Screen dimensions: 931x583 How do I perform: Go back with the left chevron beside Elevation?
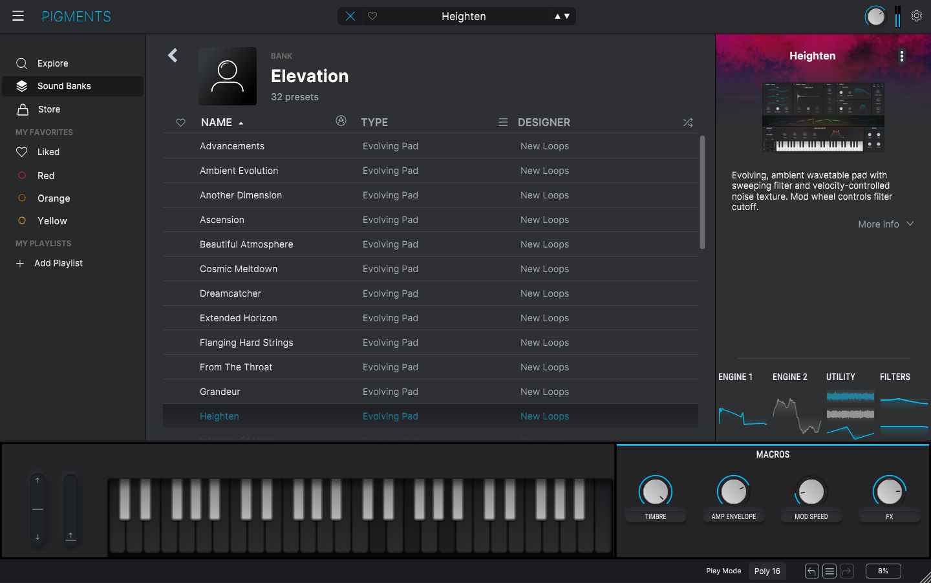click(173, 56)
